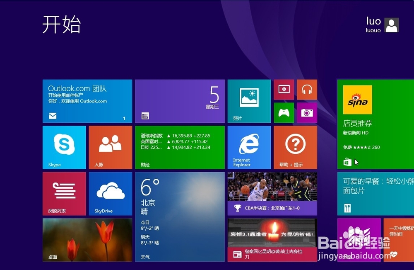414x270 pixels.
Task: Launch the Video app small tile
Action: (284, 90)
